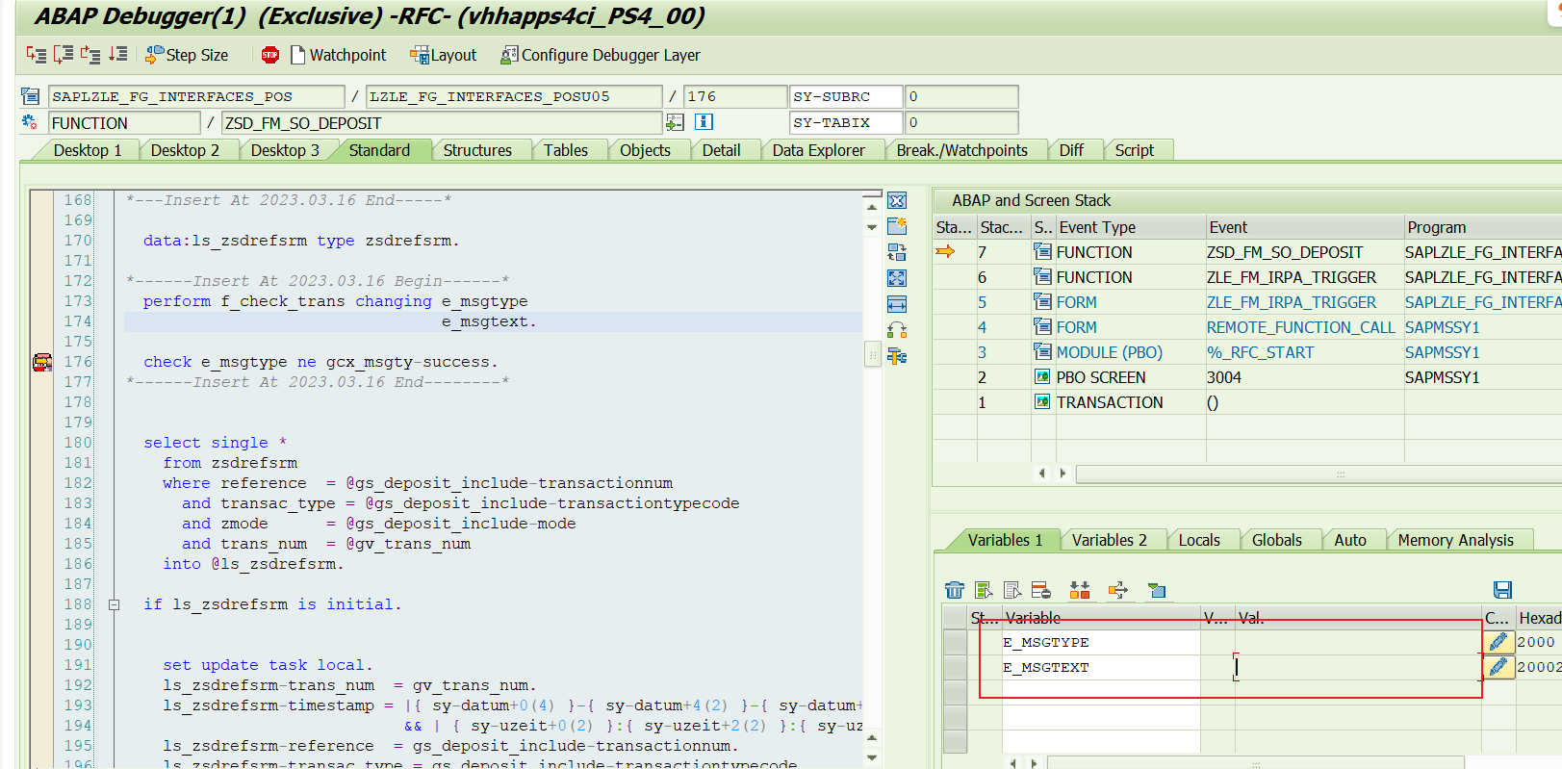The height and width of the screenshot is (769, 1562).
Task: Open the Step Size option
Action: 187,55
